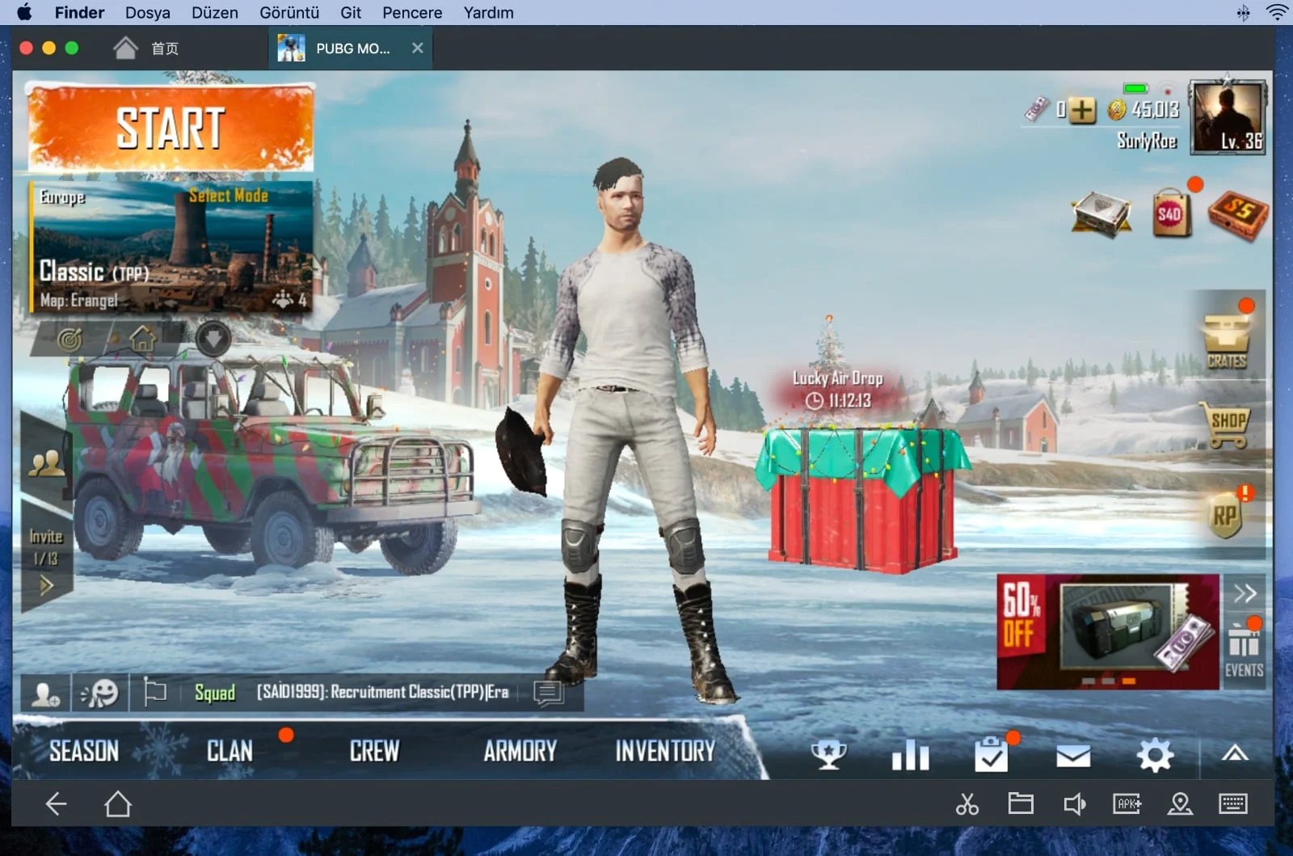Open the INVENTORY tab

(x=665, y=751)
